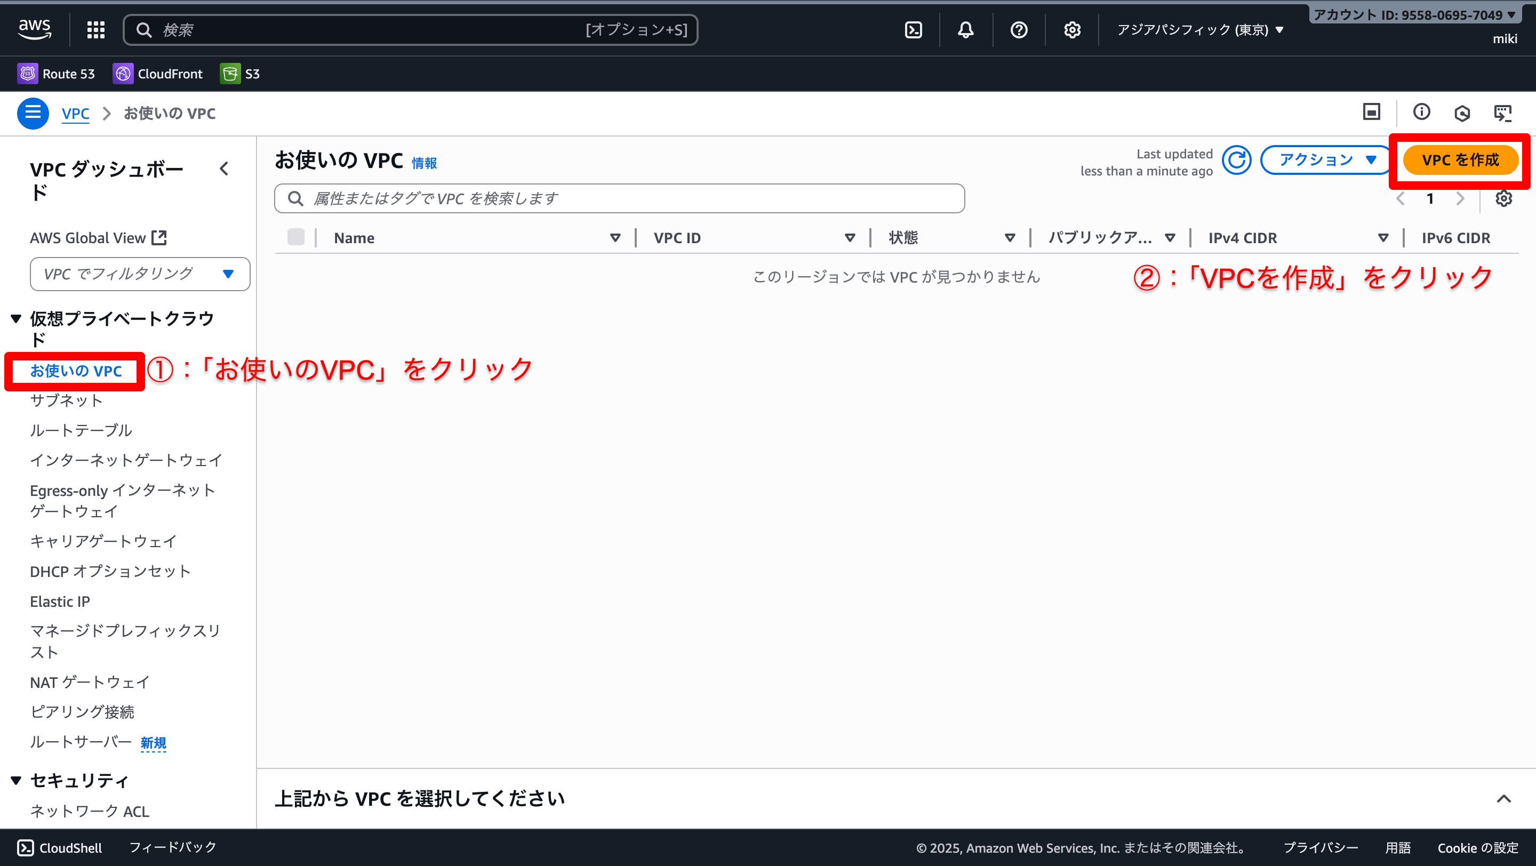Open table preferences gear icon
The width and height of the screenshot is (1536, 866).
(1503, 198)
